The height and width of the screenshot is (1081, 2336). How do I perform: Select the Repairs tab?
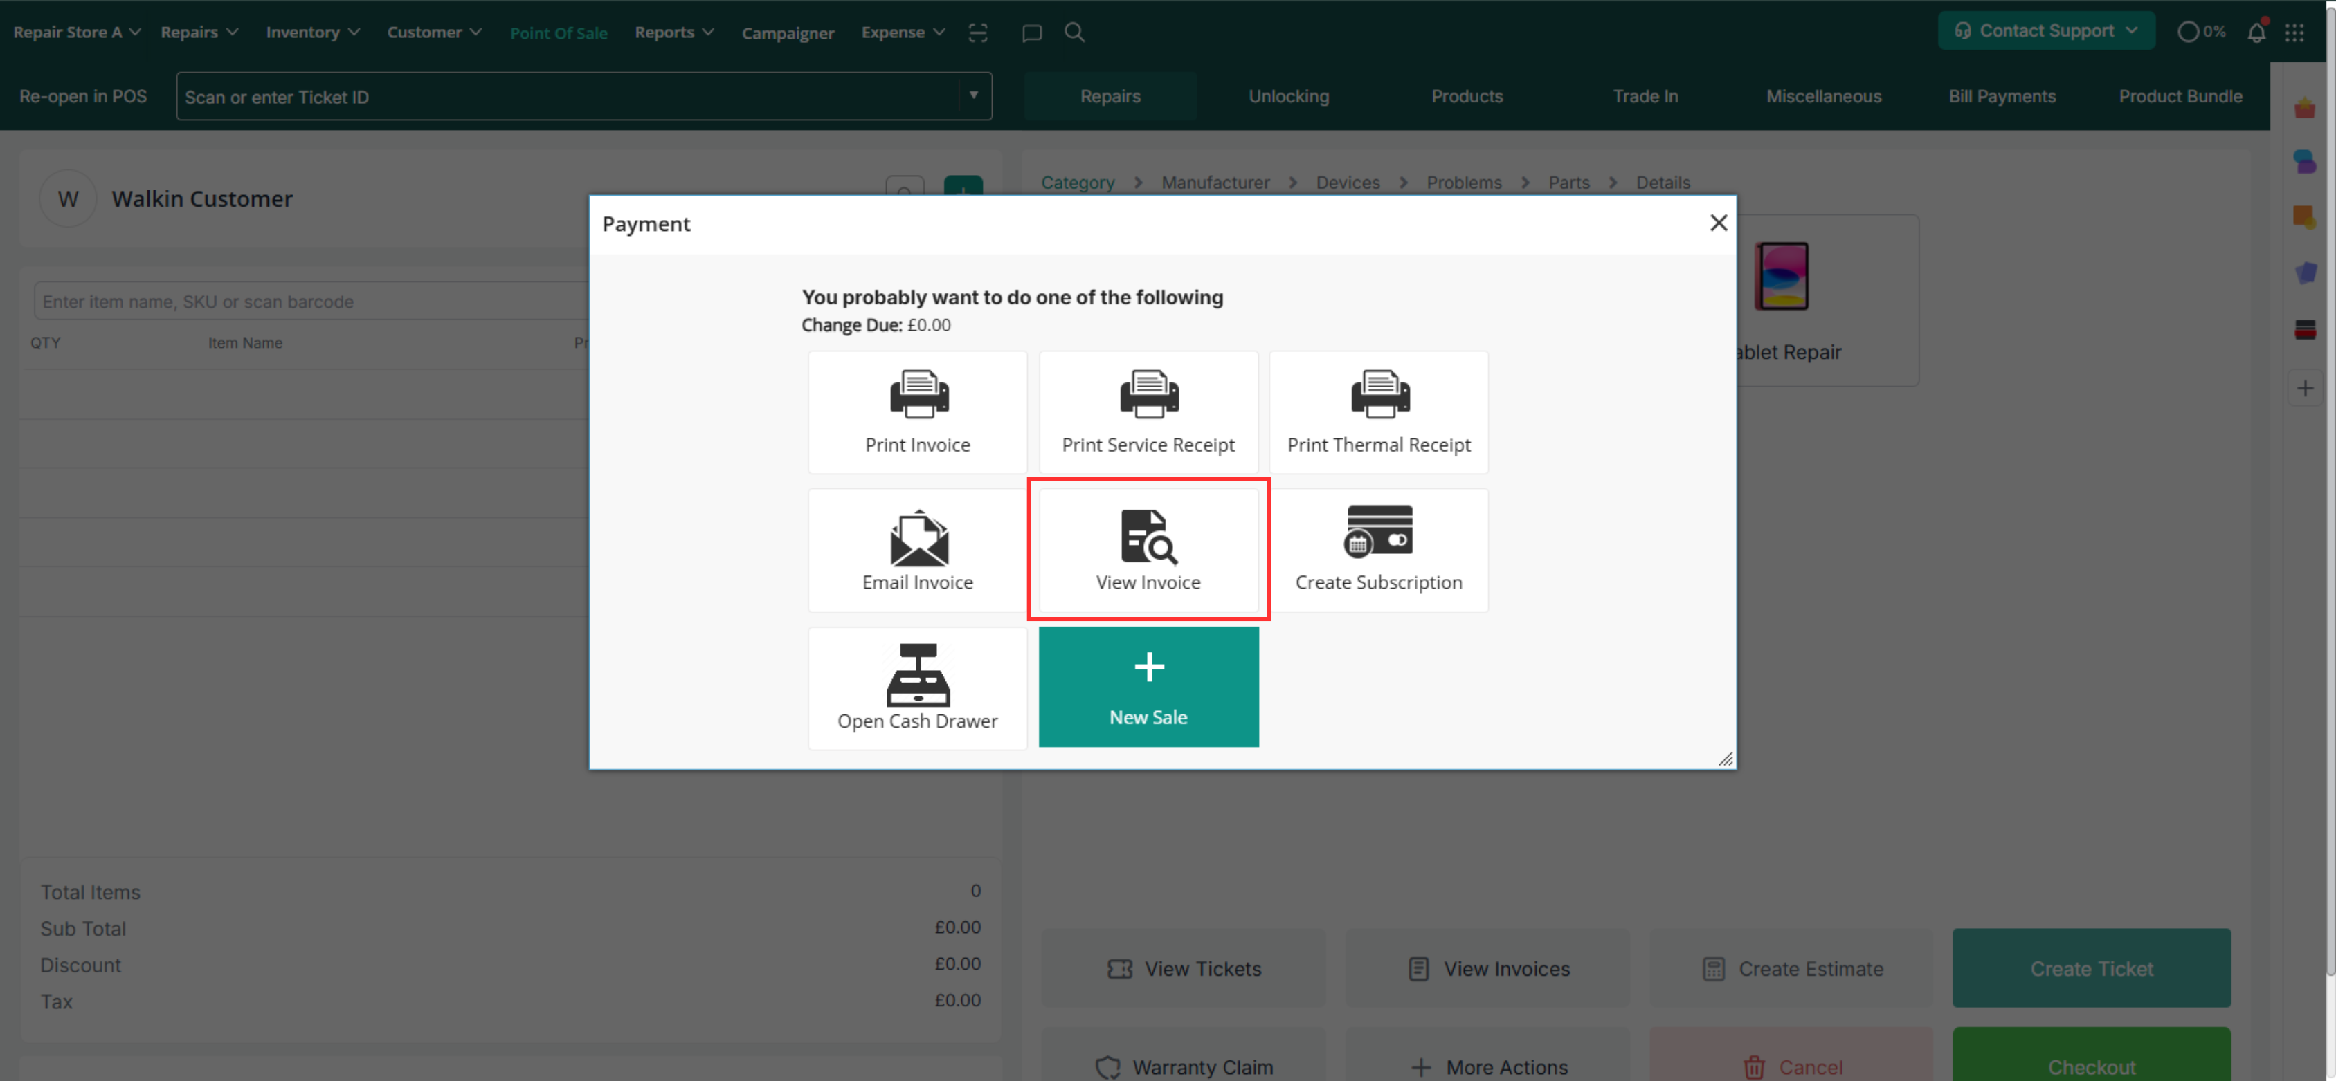(x=1110, y=96)
